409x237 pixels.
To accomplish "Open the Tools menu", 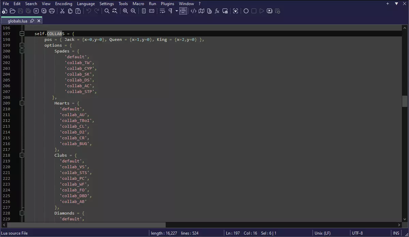I will [x=123, y=3].
